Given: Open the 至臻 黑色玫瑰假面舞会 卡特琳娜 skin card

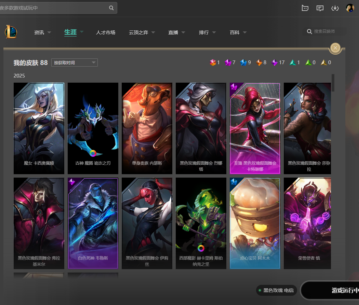Looking at the screenshot, I should (x=255, y=128).
